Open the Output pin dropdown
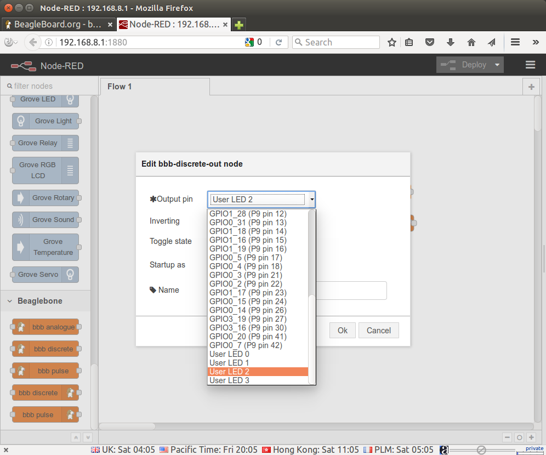The image size is (546, 455). coord(261,200)
